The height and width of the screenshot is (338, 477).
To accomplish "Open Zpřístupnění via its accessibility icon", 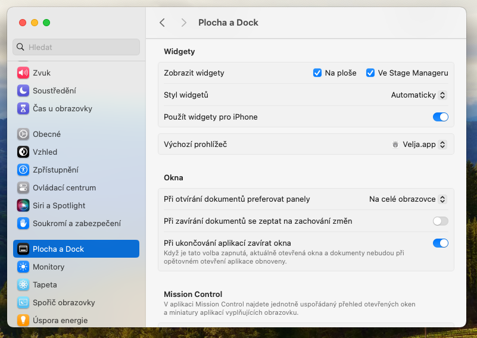I will point(23,170).
